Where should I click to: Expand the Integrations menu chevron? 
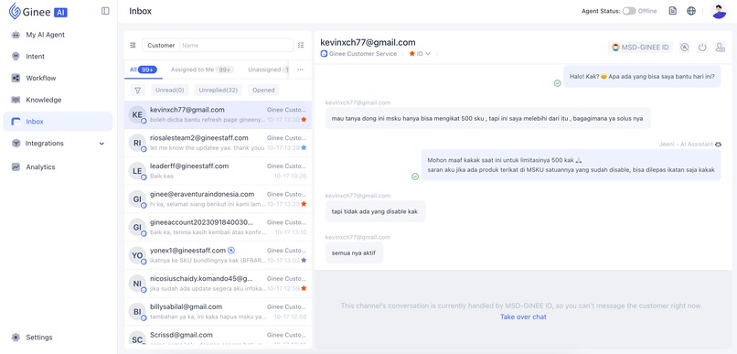tap(101, 144)
